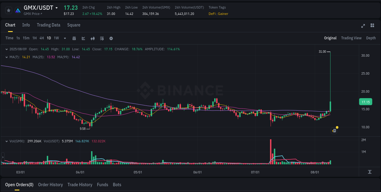This screenshot has height=192, width=381.
Task: Click the GMX token logo
Action: tap(18, 9)
